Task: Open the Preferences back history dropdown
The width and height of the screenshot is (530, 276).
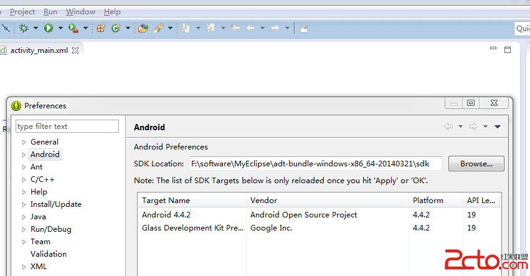Action: [460, 126]
